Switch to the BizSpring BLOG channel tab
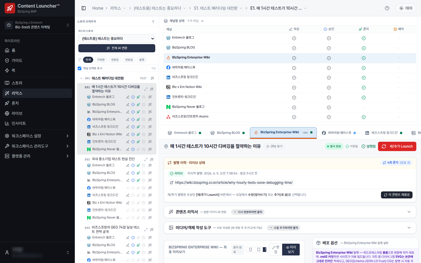421x263 pixels. [x=228, y=133]
